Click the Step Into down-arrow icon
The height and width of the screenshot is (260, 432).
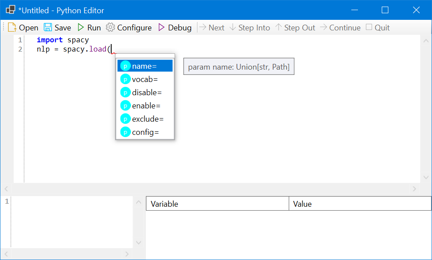pos(233,27)
